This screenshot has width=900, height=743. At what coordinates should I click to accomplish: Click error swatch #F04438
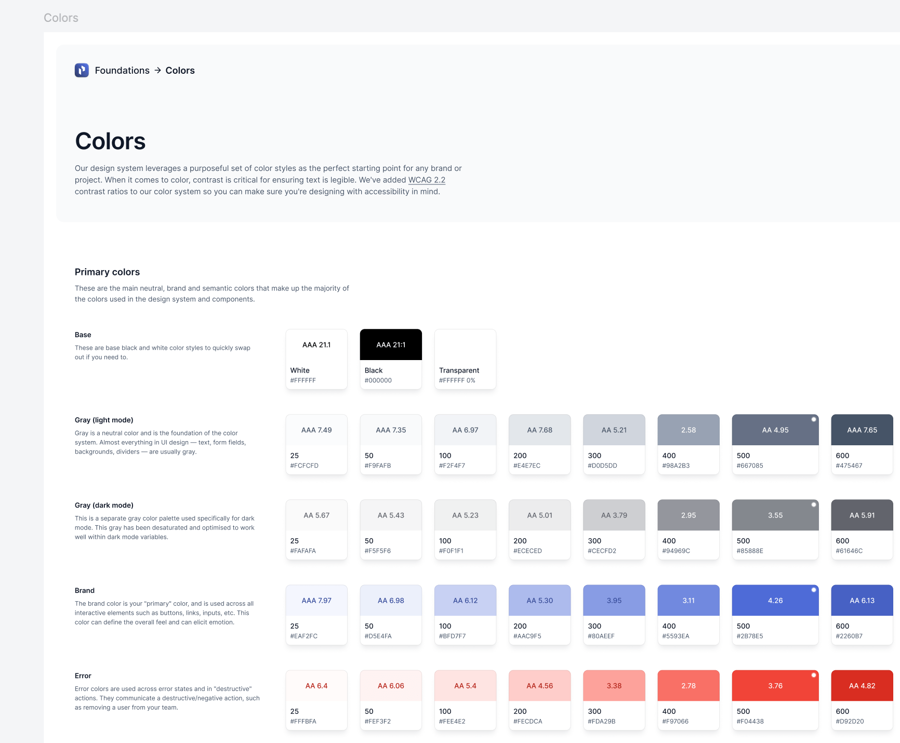pos(775,700)
